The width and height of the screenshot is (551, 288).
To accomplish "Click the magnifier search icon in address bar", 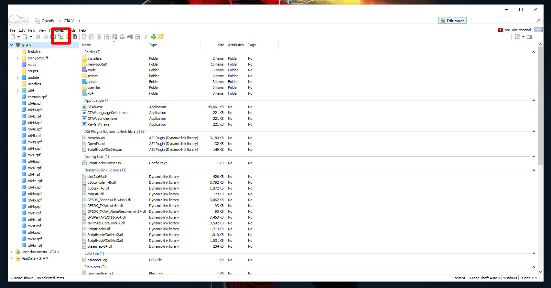I will (x=538, y=21).
